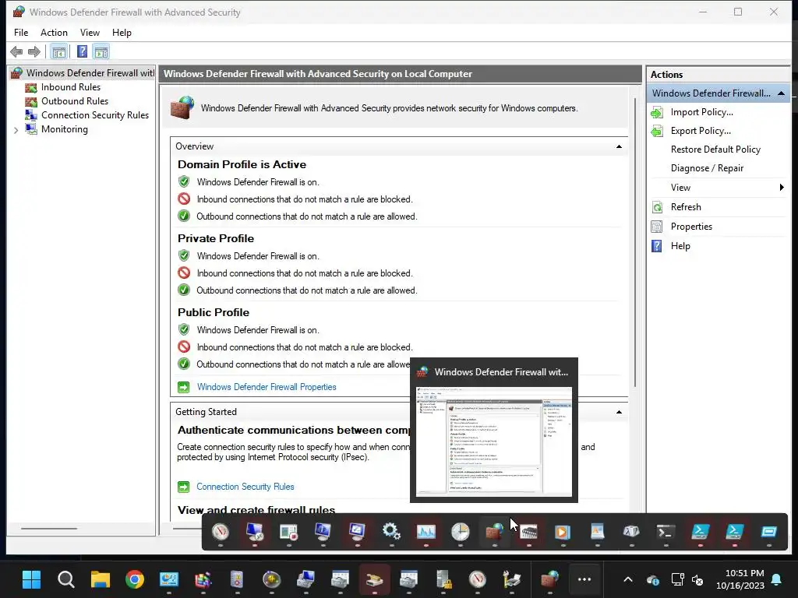Click Export Policy in Actions pane

(x=701, y=131)
